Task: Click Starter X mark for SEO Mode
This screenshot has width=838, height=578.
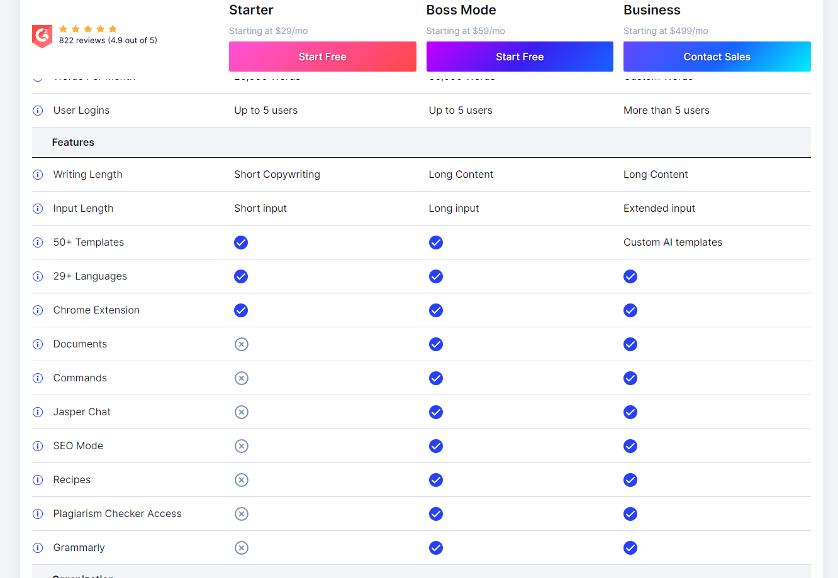Action: coord(242,446)
